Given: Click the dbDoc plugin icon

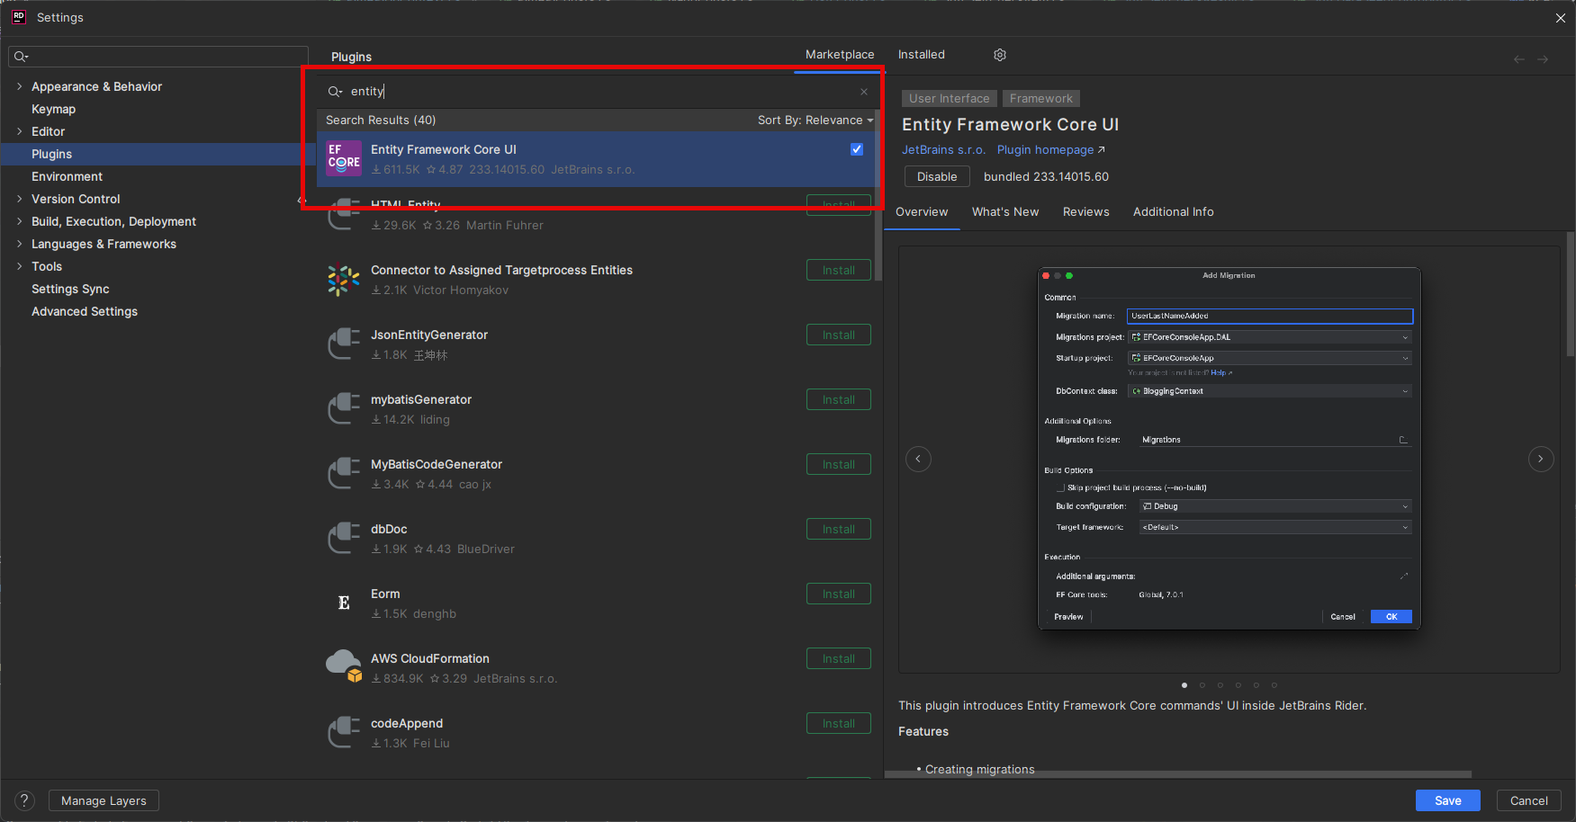Looking at the screenshot, I should tap(343, 539).
